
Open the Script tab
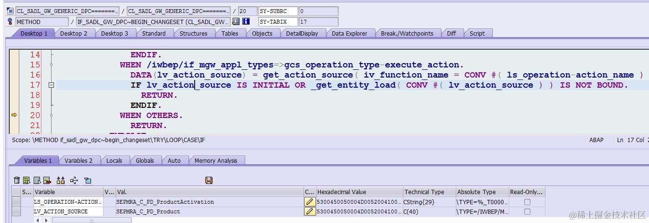477,33
